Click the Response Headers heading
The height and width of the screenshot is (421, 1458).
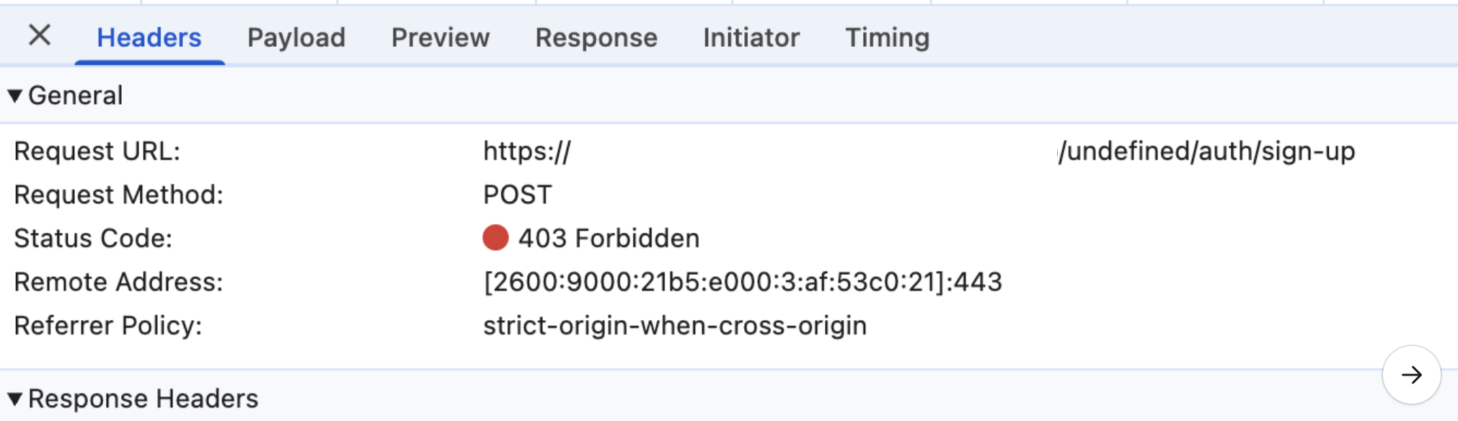(x=143, y=397)
